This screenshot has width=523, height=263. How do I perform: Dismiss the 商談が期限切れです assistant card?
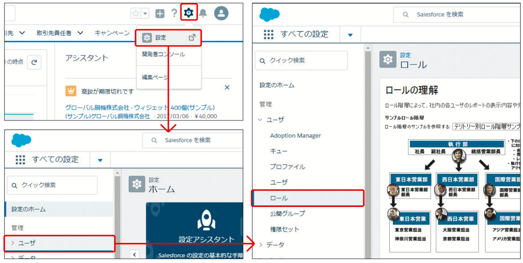pos(227,87)
